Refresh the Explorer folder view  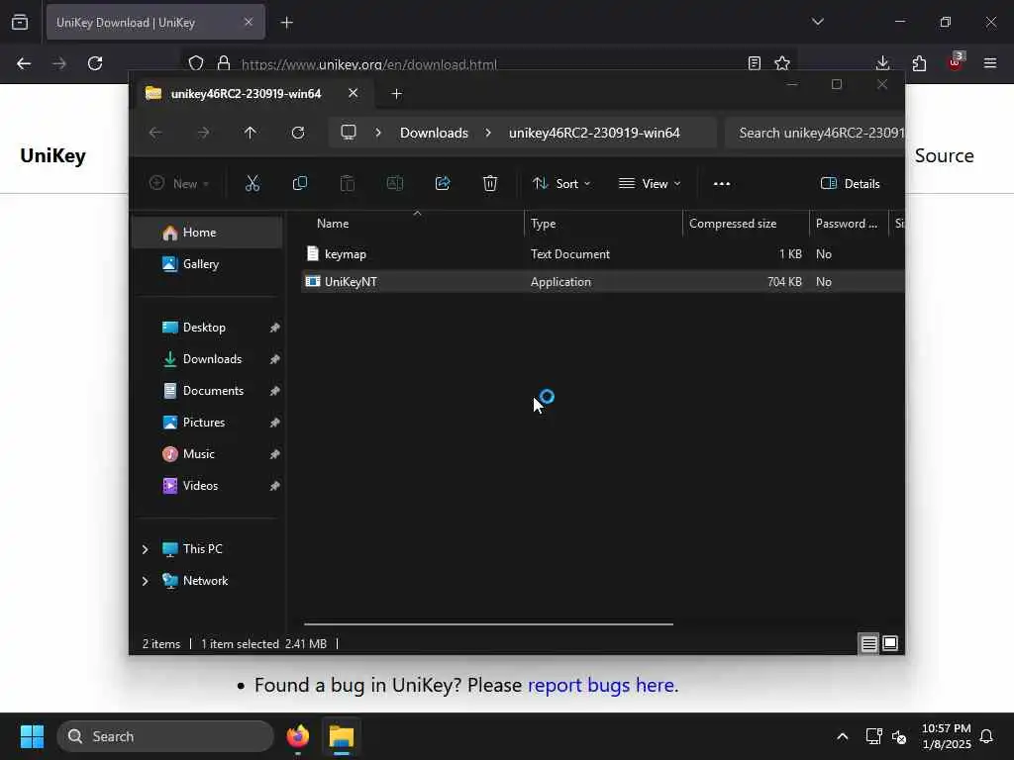[297, 133]
